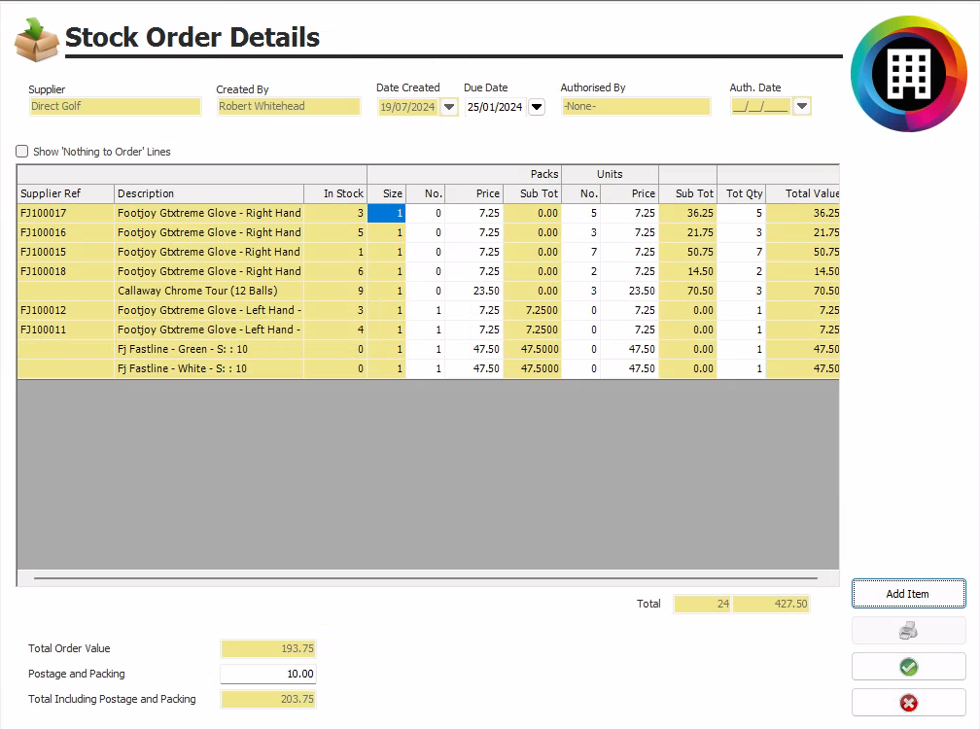
Task: Select the FJ100011 supplier ref cell
Action: tap(65, 330)
